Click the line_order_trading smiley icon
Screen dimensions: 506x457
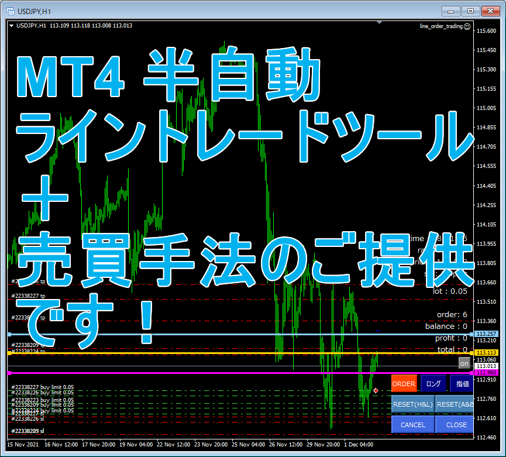click(x=467, y=26)
